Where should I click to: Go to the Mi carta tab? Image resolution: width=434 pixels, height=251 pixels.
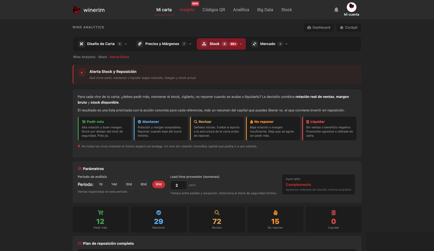[164, 10]
